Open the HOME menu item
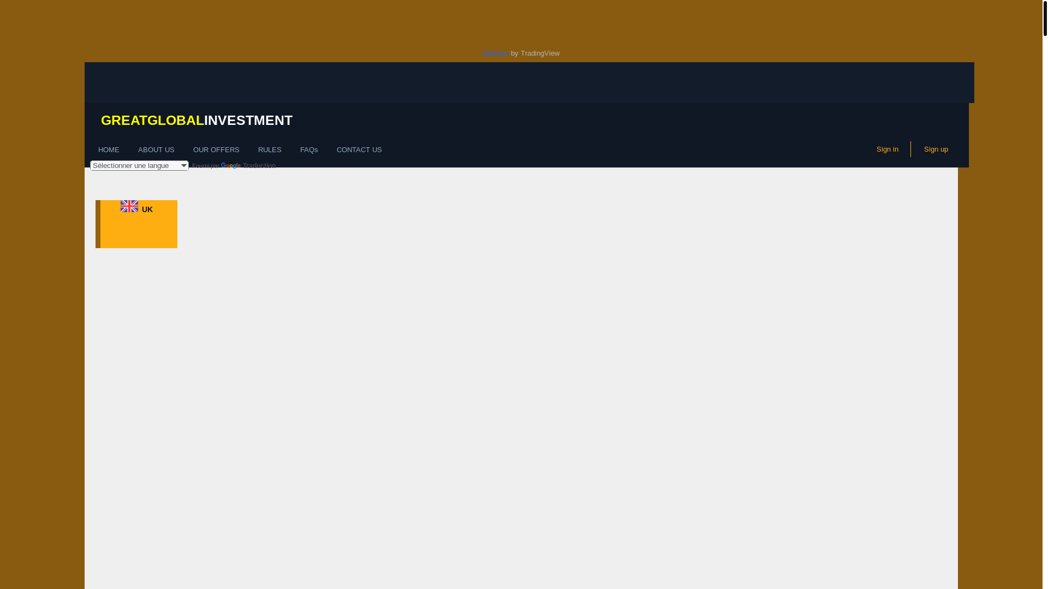Image resolution: width=1048 pixels, height=589 pixels. click(109, 150)
